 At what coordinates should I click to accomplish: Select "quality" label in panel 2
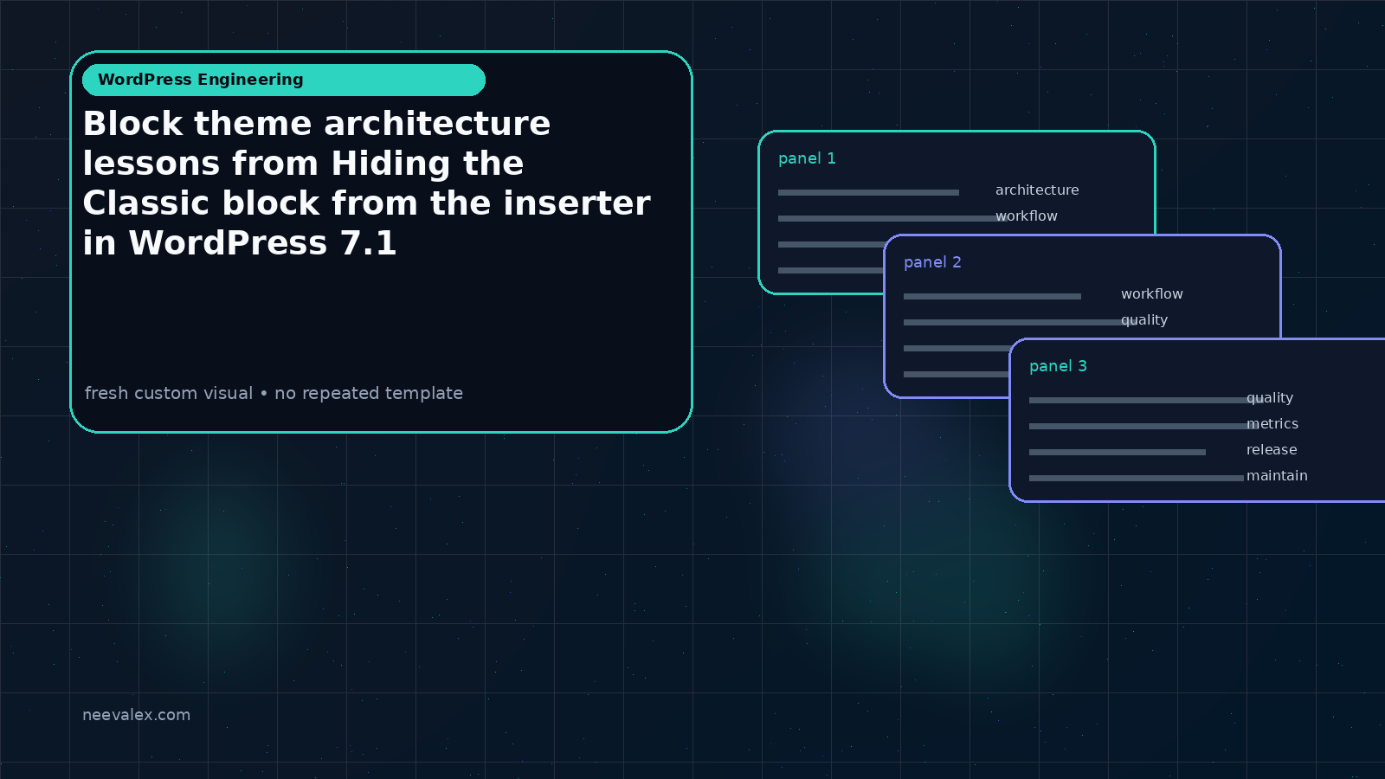1144,320
